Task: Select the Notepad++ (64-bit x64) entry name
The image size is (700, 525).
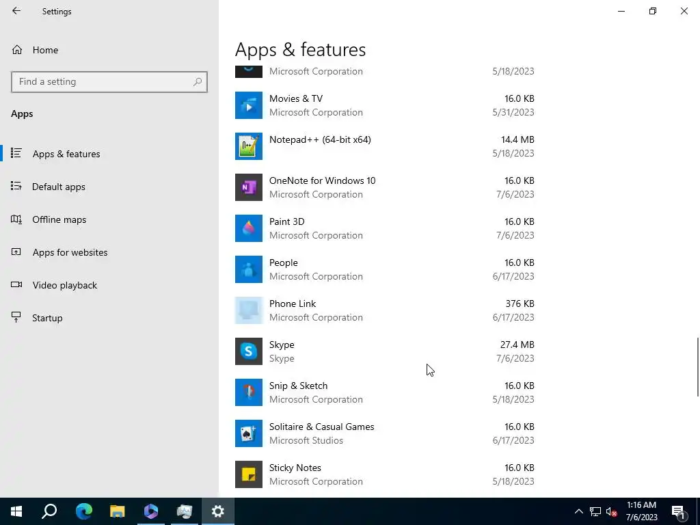Action: pyautogui.click(x=320, y=139)
